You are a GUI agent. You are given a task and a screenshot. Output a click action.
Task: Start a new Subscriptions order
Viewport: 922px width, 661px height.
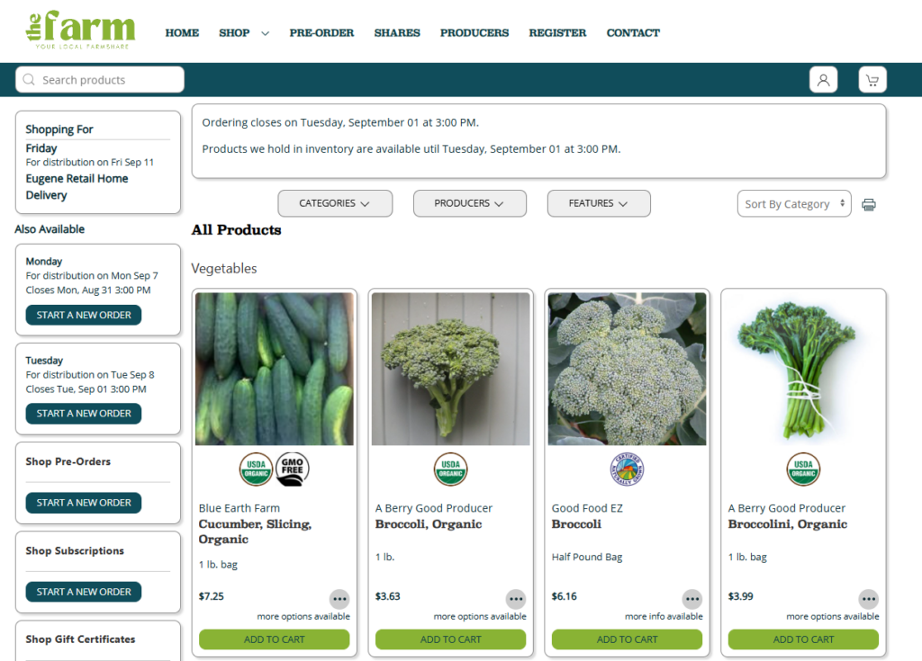tap(84, 592)
